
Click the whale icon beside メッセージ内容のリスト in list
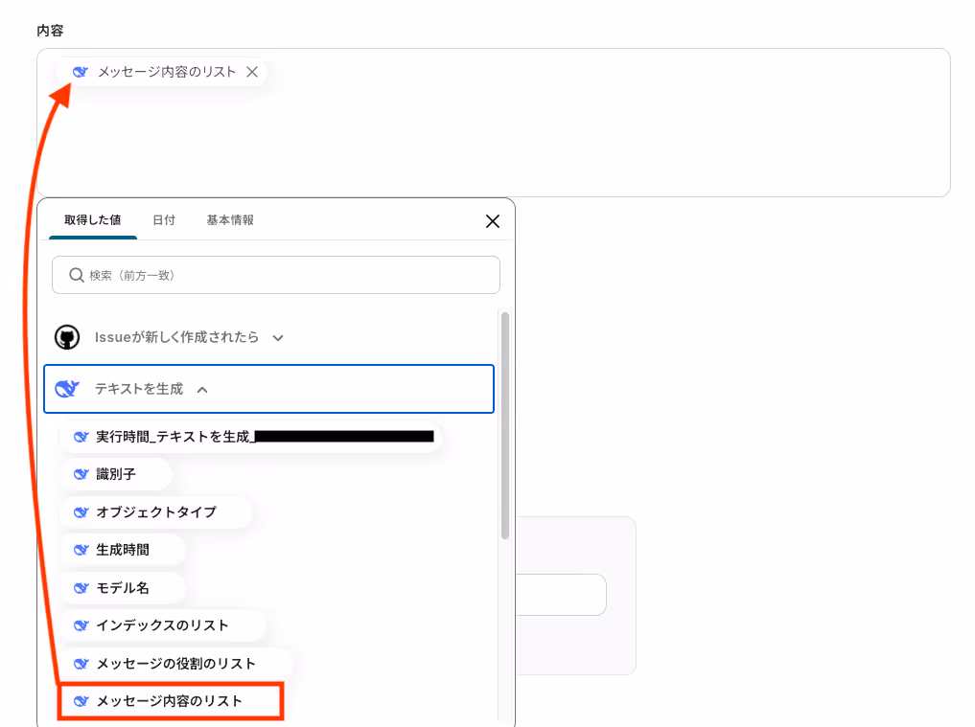coord(81,701)
